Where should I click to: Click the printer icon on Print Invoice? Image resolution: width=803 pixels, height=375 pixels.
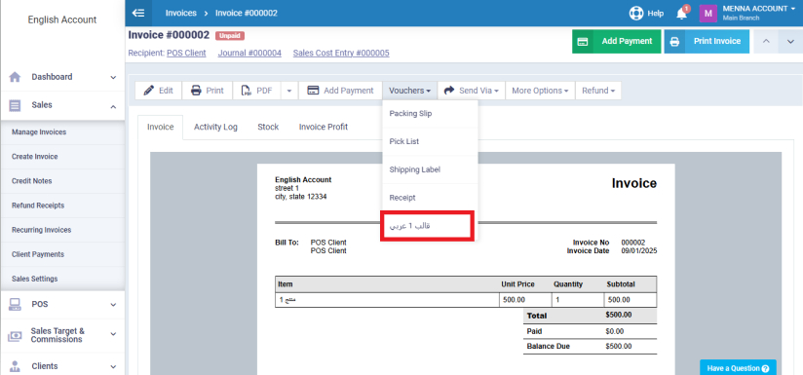pos(674,42)
